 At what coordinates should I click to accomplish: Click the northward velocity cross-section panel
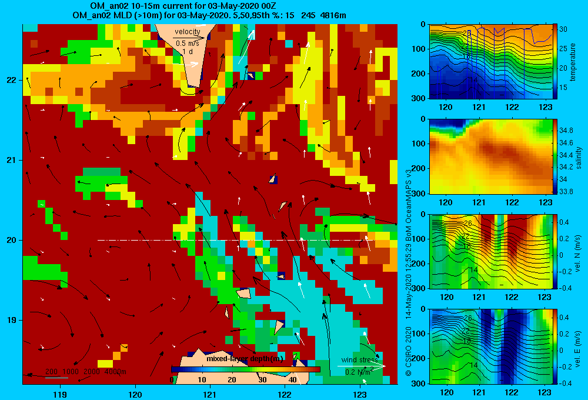tap(491, 251)
